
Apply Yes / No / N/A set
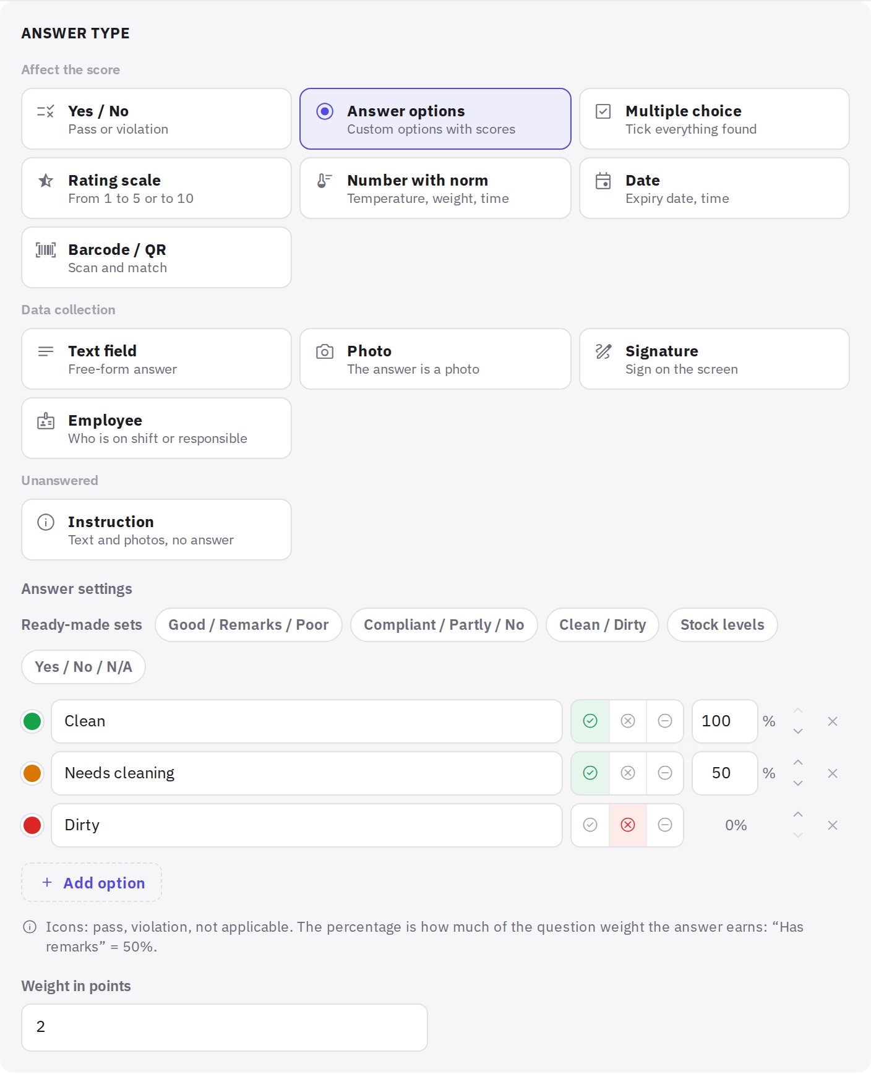click(x=84, y=667)
